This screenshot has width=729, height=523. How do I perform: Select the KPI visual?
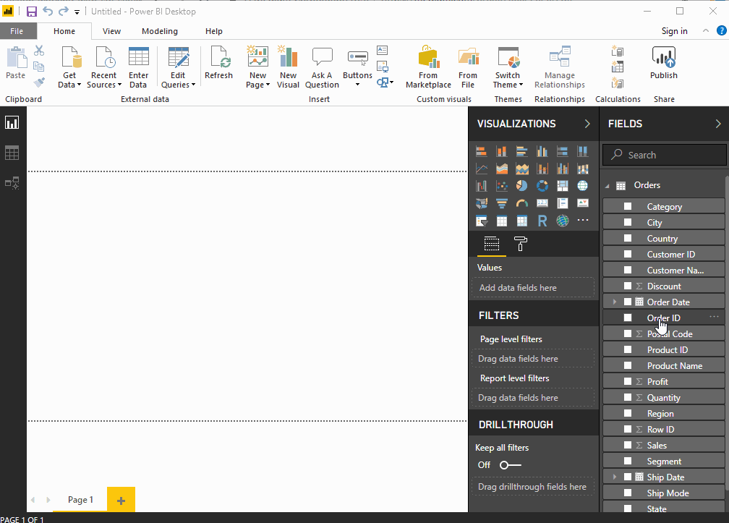pos(583,203)
